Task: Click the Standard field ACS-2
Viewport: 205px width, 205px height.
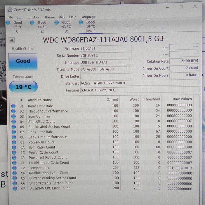Action: [140, 83]
